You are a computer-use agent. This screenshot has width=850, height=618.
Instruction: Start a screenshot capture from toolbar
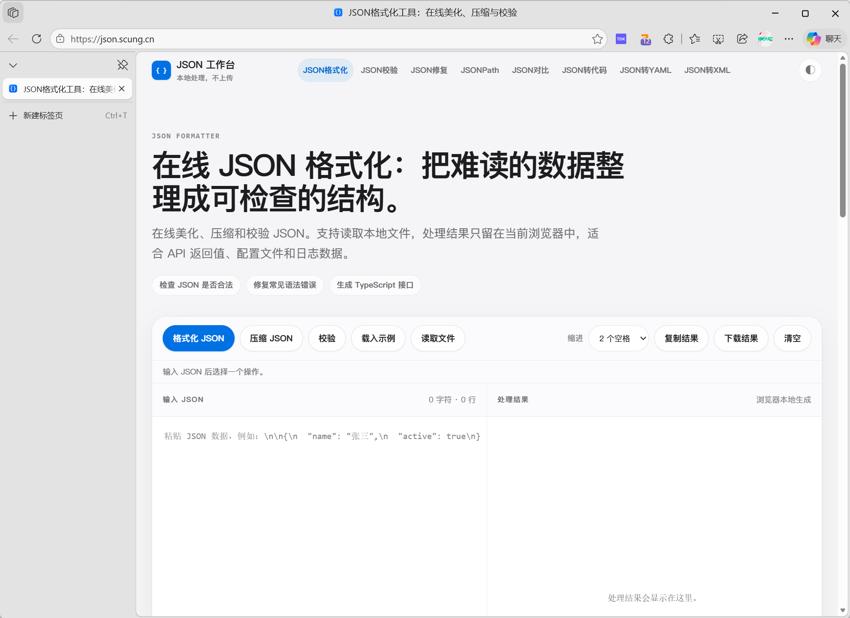pyautogui.click(x=718, y=39)
